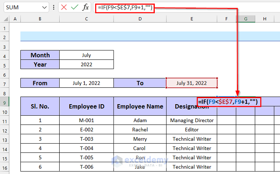Image resolution: width=280 pixels, height=174 pixels.
Task: Select column C header
Action: (x=86, y=19)
